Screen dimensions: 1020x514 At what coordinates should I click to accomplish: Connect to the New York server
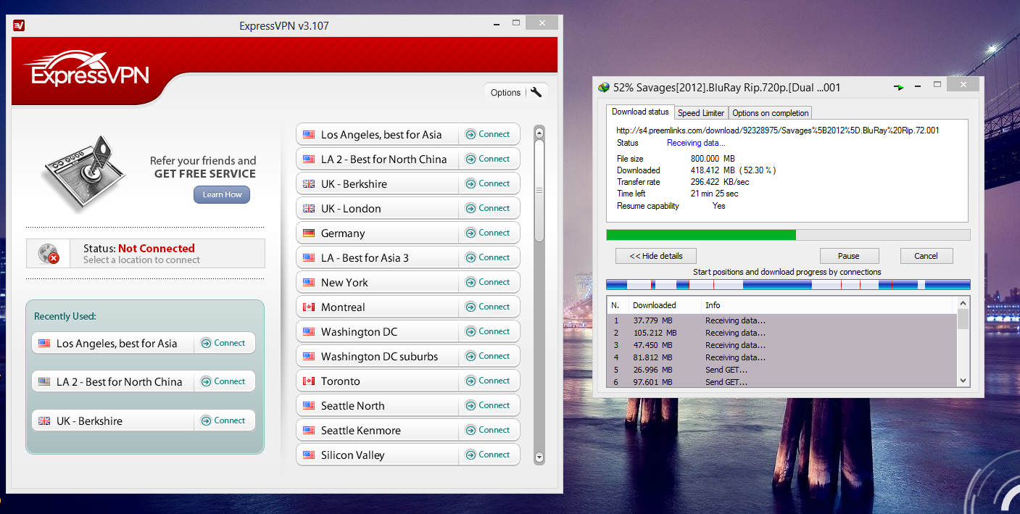point(489,282)
